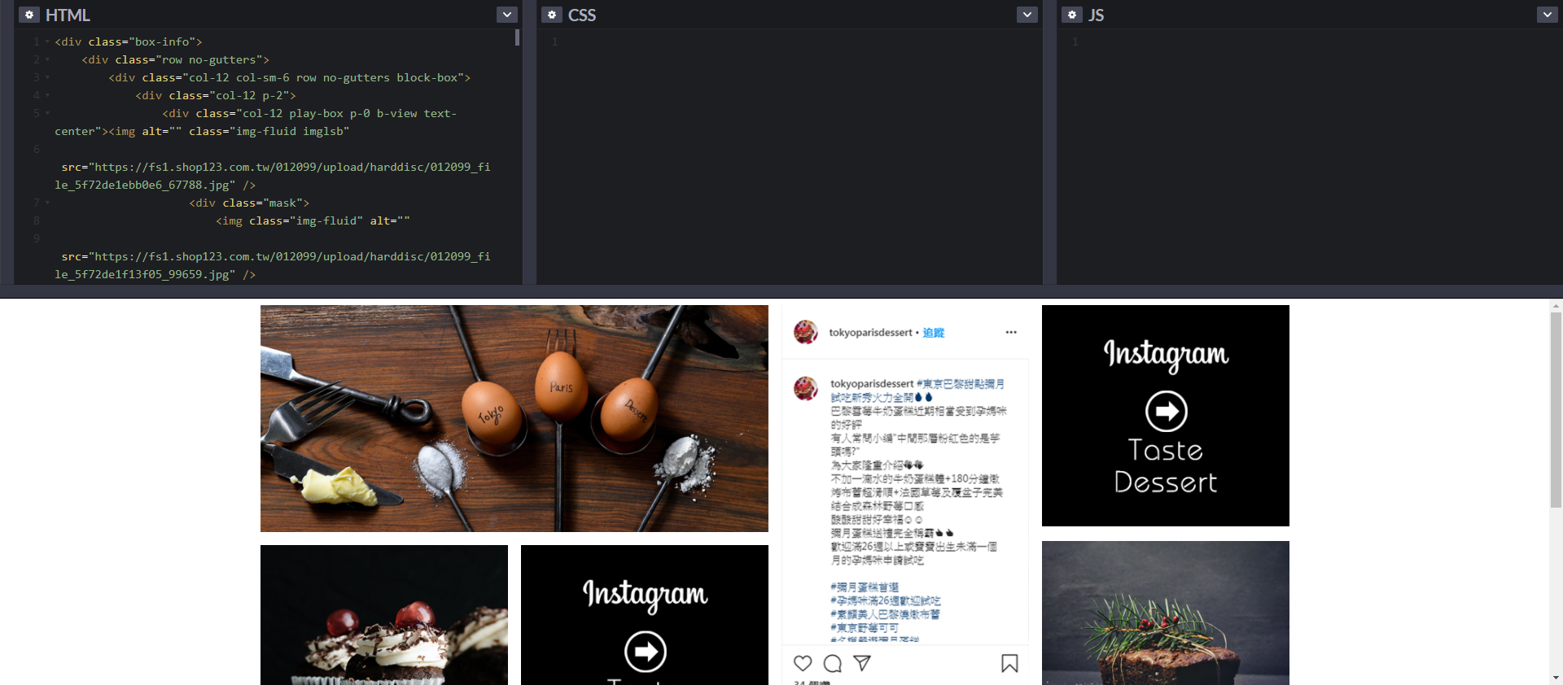1563x685 pixels.
Task: Open the CSS editor settings gear
Action: click(x=551, y=15)
